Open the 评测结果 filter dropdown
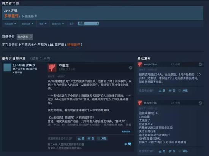Image resolution: width=209 pixels, height=156 pixels. pyautogui.click(x=10, y=24)
